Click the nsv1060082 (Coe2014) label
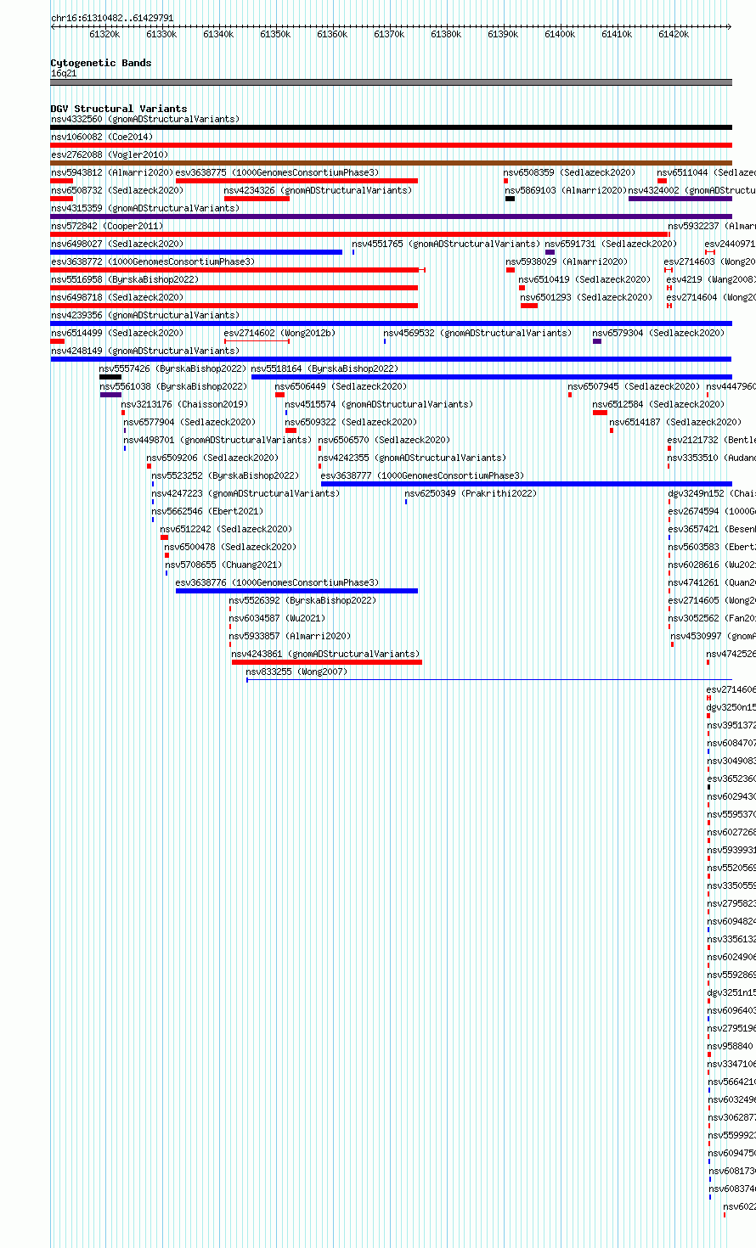The image size is (756, 1248). [x=102, y=137]
